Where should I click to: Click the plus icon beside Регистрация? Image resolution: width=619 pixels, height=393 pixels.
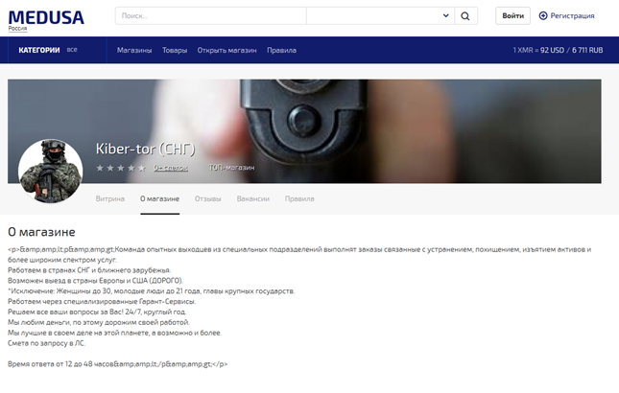pos(543,15)
